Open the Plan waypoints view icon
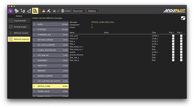Viewport: 194px width, 108px height. [x=23, y=11]
